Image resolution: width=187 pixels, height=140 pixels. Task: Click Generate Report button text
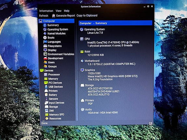pos(65,16)
